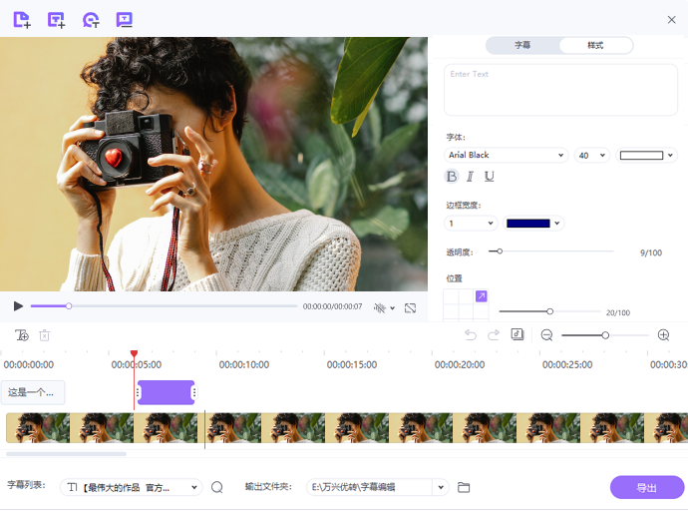Select the purple subtitle clip on timeline
The height and width of the screenshot is (511, 688).
click(166, 392)
